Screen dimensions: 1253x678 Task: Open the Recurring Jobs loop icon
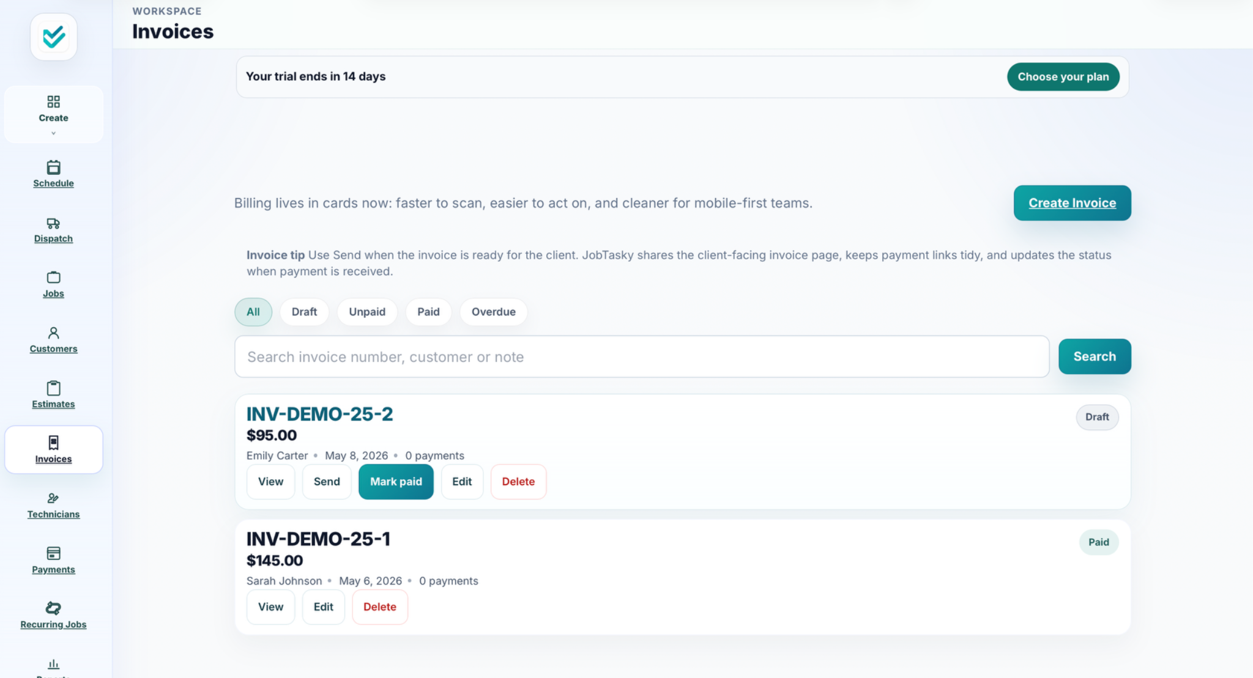(54, 608)
